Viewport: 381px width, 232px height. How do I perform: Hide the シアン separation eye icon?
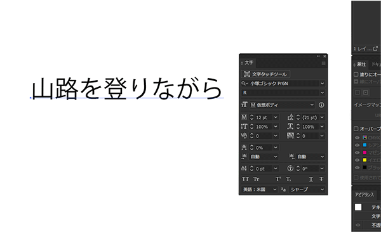tap(357, 145)
